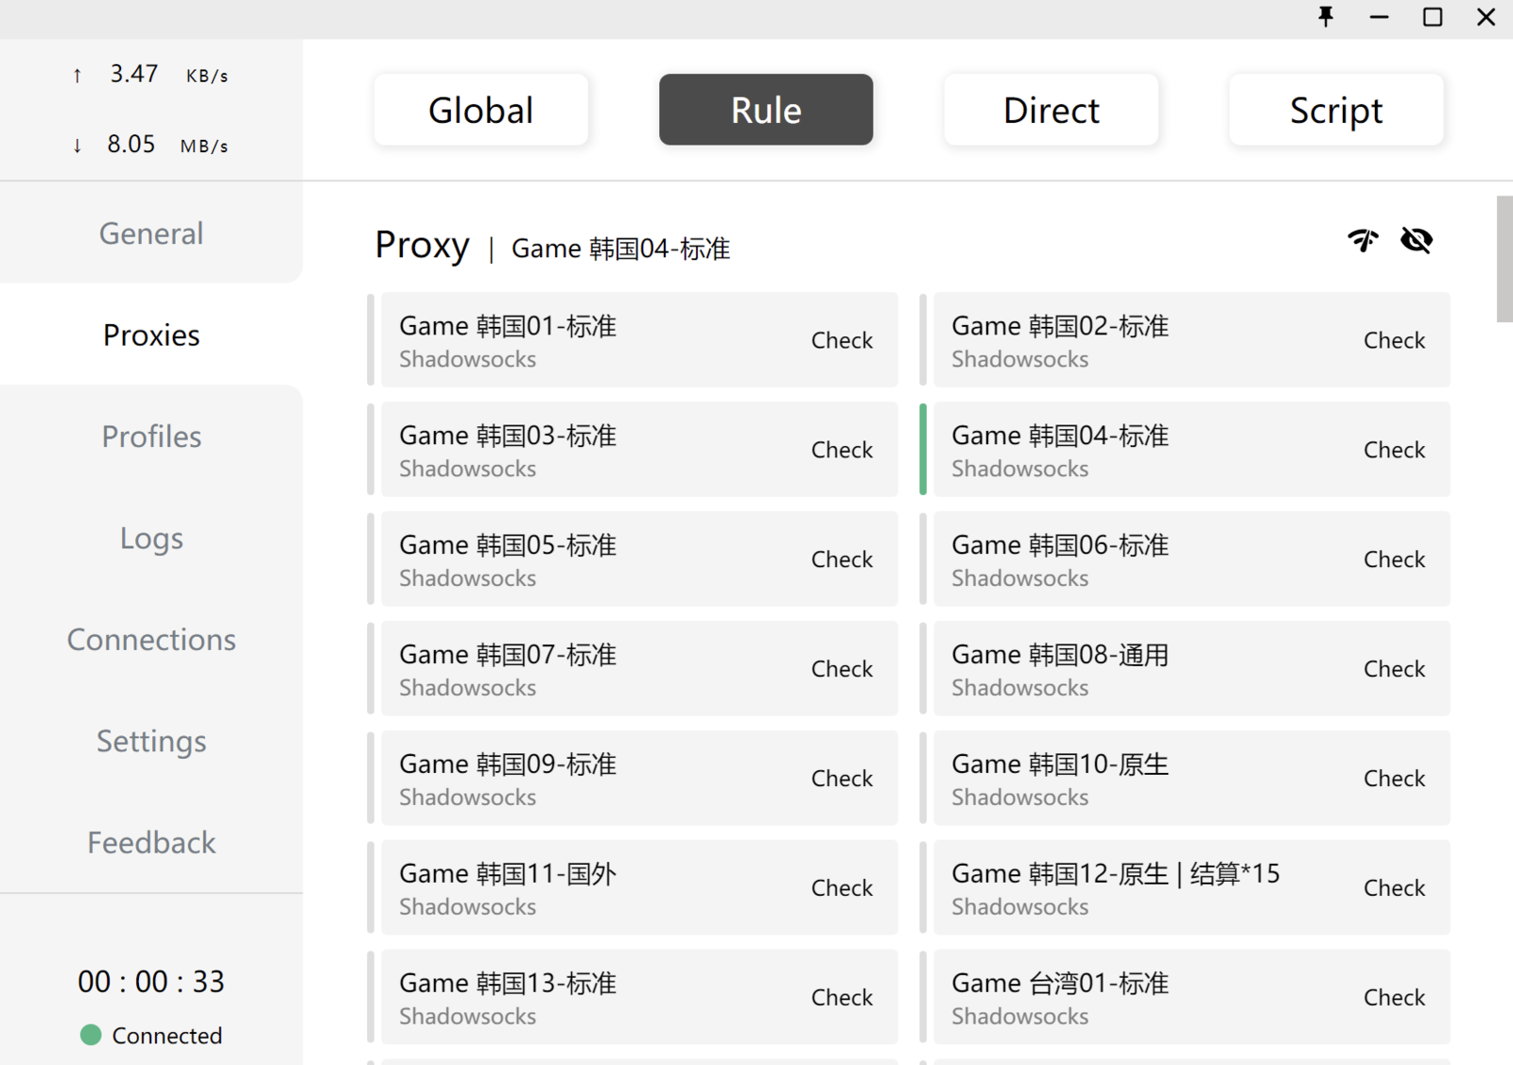Viewport: 1513px width, 1065px height.
Task: Open the General tab in sidebar
Action: tap(151, 233)
